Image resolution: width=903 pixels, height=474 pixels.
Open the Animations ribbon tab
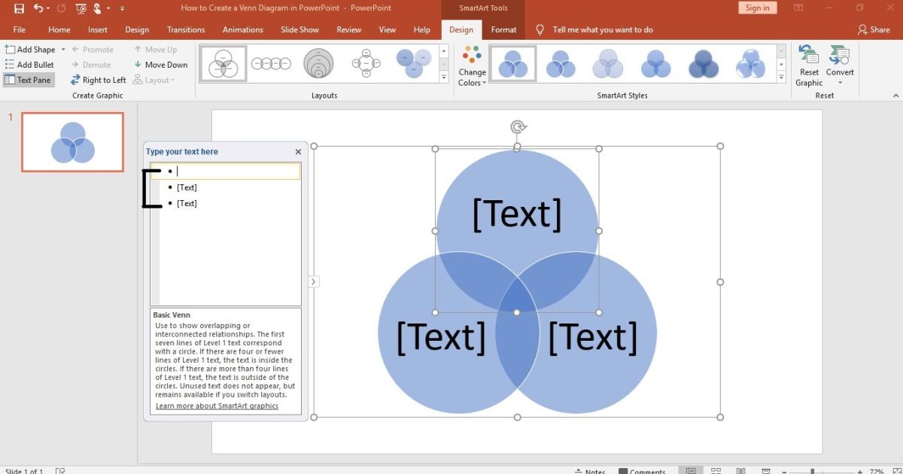coord(242,29)
